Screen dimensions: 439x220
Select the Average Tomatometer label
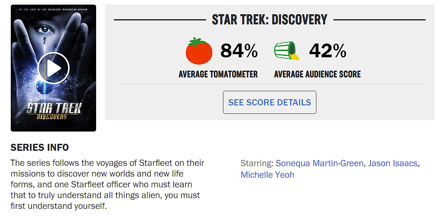(218, 74)
